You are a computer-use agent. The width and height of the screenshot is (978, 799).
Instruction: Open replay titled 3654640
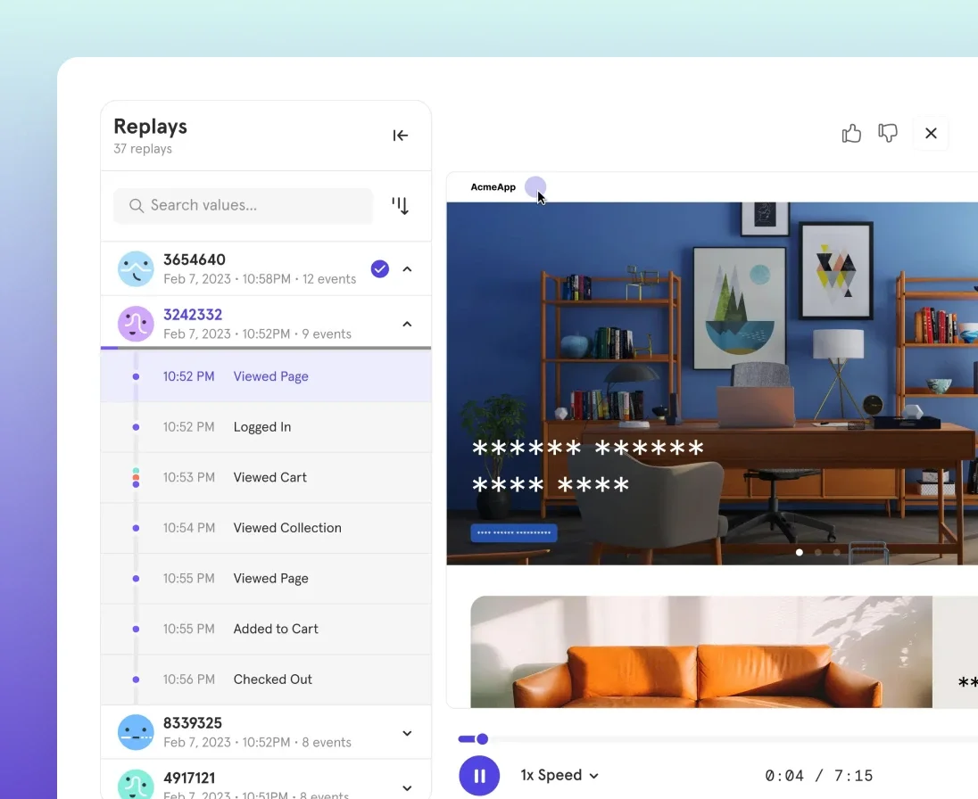pos(194,259)
